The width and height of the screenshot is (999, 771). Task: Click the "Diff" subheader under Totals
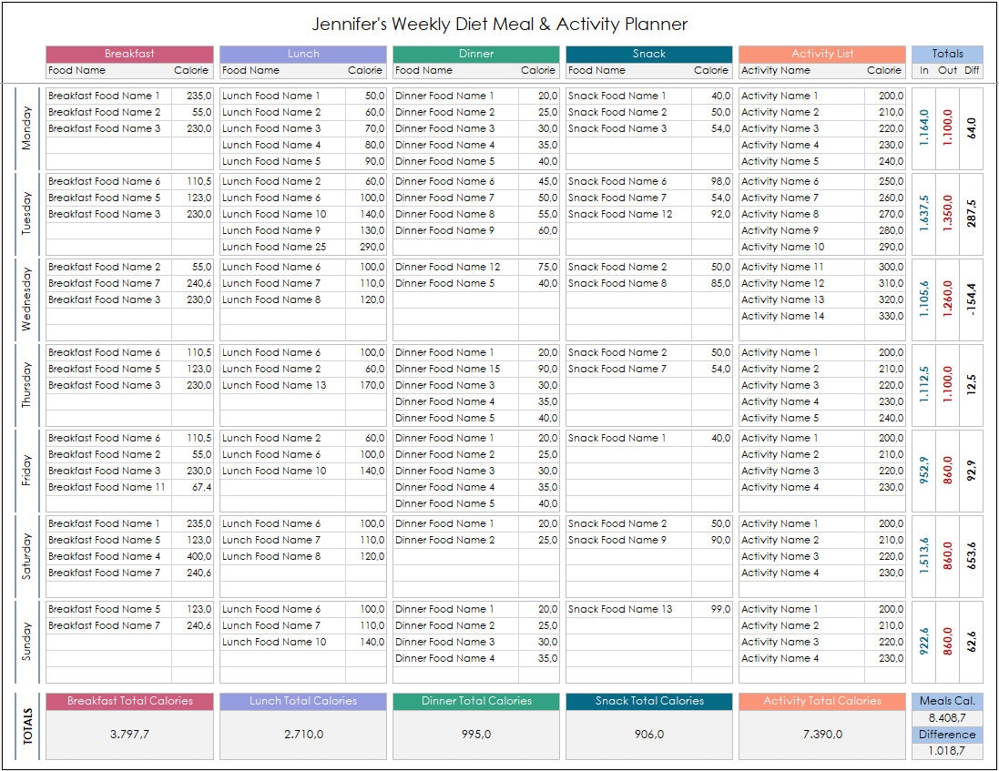click(972, 70)
